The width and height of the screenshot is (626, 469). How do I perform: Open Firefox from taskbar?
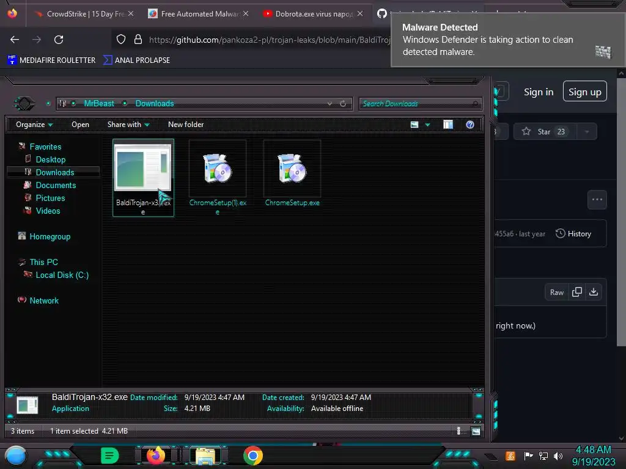156,456
